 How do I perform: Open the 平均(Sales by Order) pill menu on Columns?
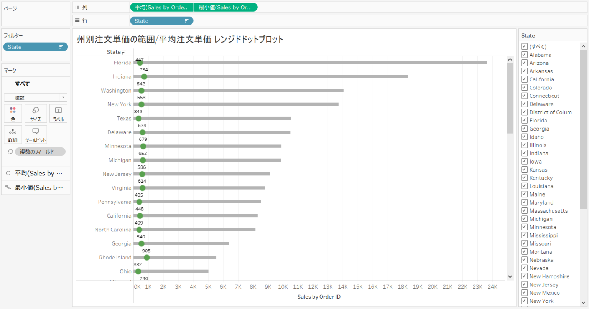(161, 7)
